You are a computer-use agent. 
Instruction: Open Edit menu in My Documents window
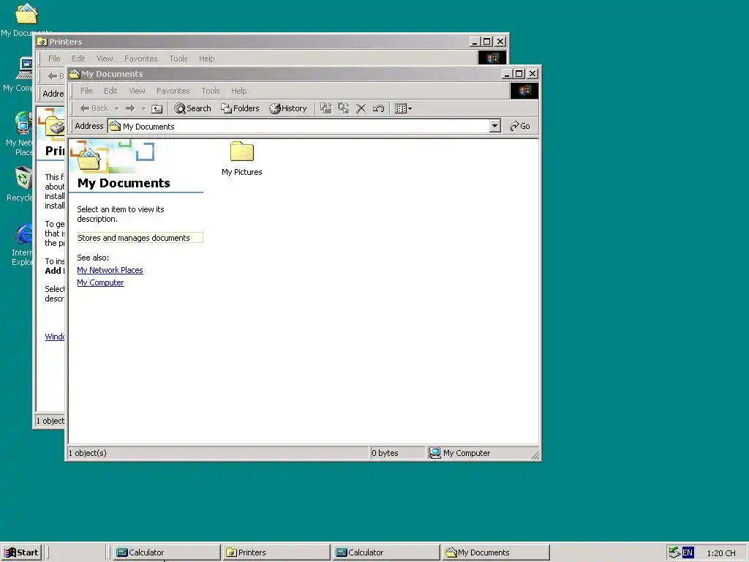pyautogui.click(x=110, y=91)
